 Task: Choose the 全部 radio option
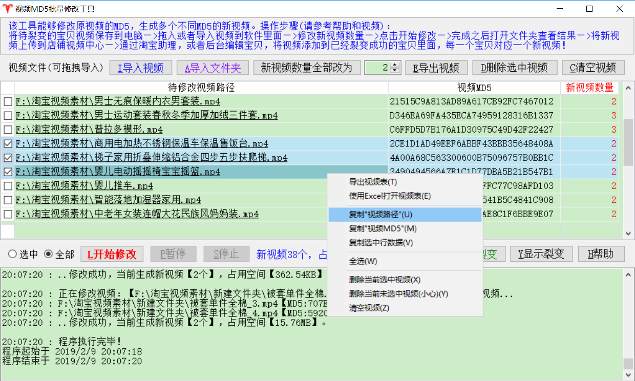[x=49, y=254]
